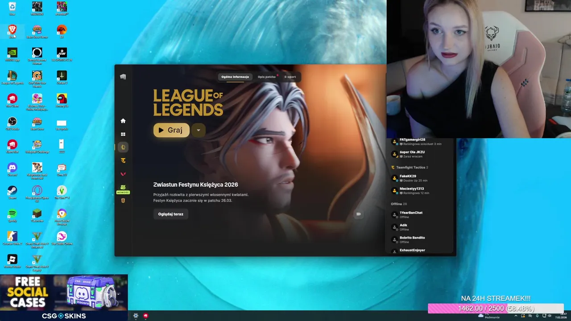Open the Recycle Bin (Kosz) icon
571x321 pixels.
pyautogui.click(x=12, y=8)
